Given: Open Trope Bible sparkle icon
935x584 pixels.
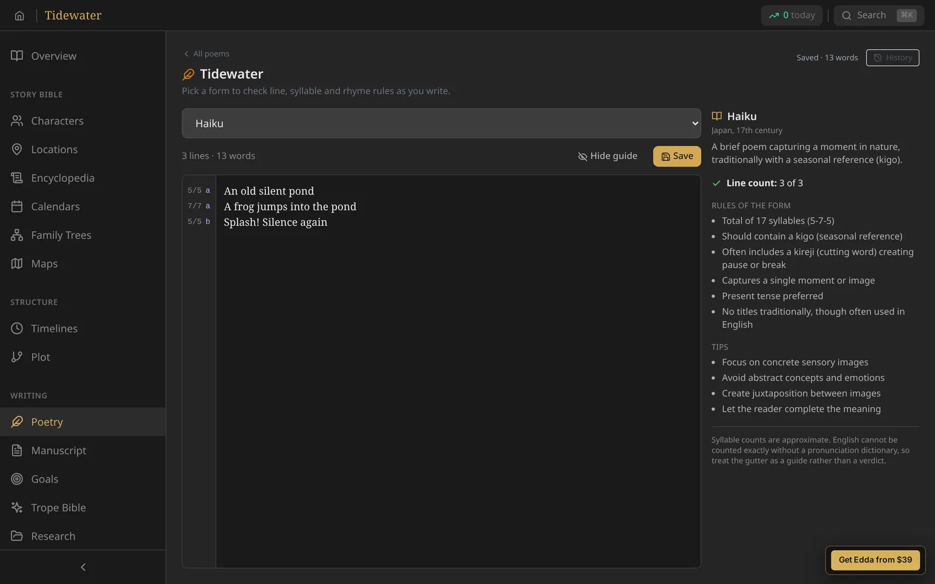Looking at the screenshot, I should (x=17, y=507).
